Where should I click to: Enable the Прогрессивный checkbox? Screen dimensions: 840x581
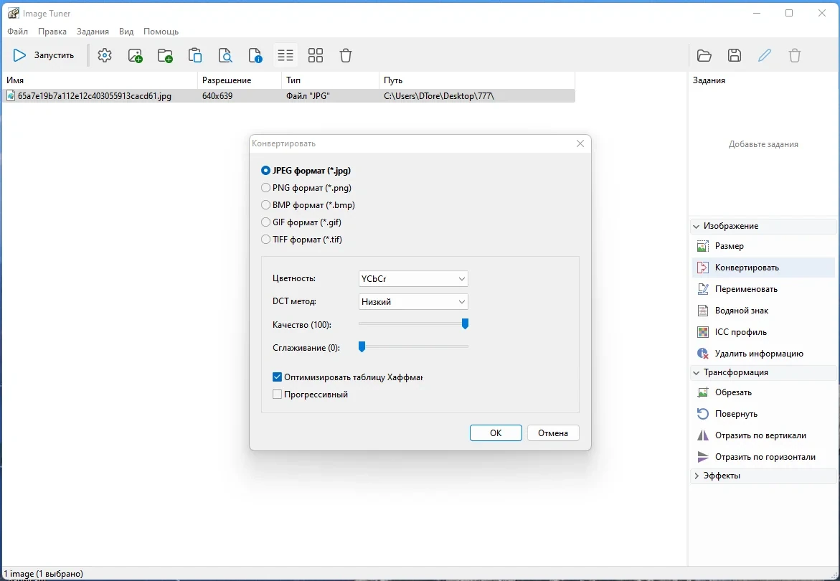click(277, 395)
